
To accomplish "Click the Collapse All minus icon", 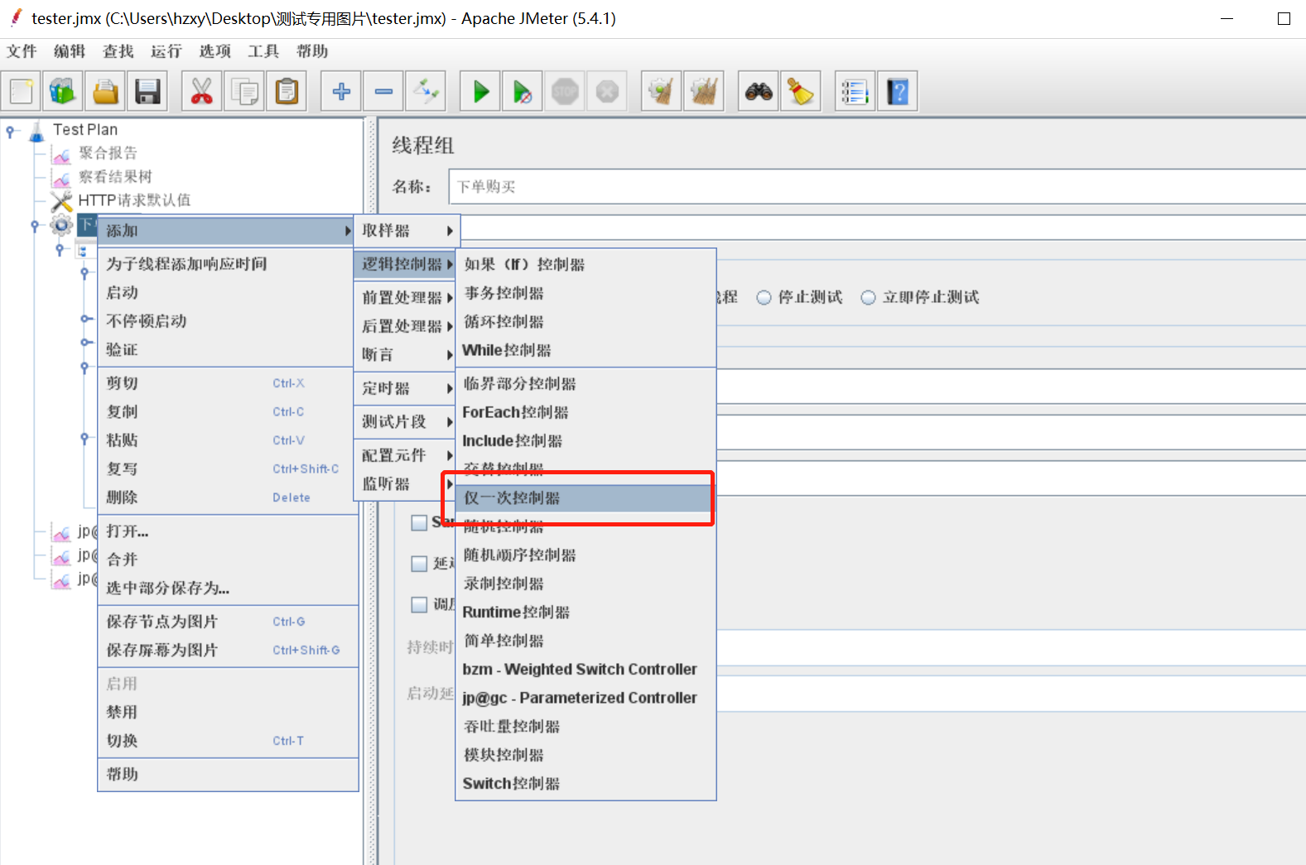I will (x=383, y=91).
